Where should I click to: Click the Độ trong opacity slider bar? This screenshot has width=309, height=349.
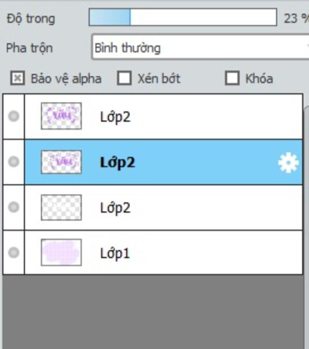pyautogui.click(x=183, y=18)
